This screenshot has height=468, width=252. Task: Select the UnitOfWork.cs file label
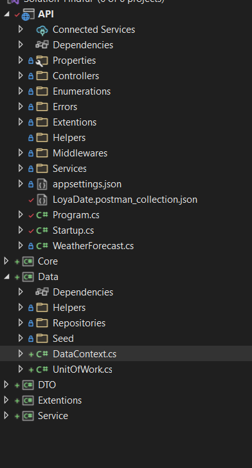point(83,370)
